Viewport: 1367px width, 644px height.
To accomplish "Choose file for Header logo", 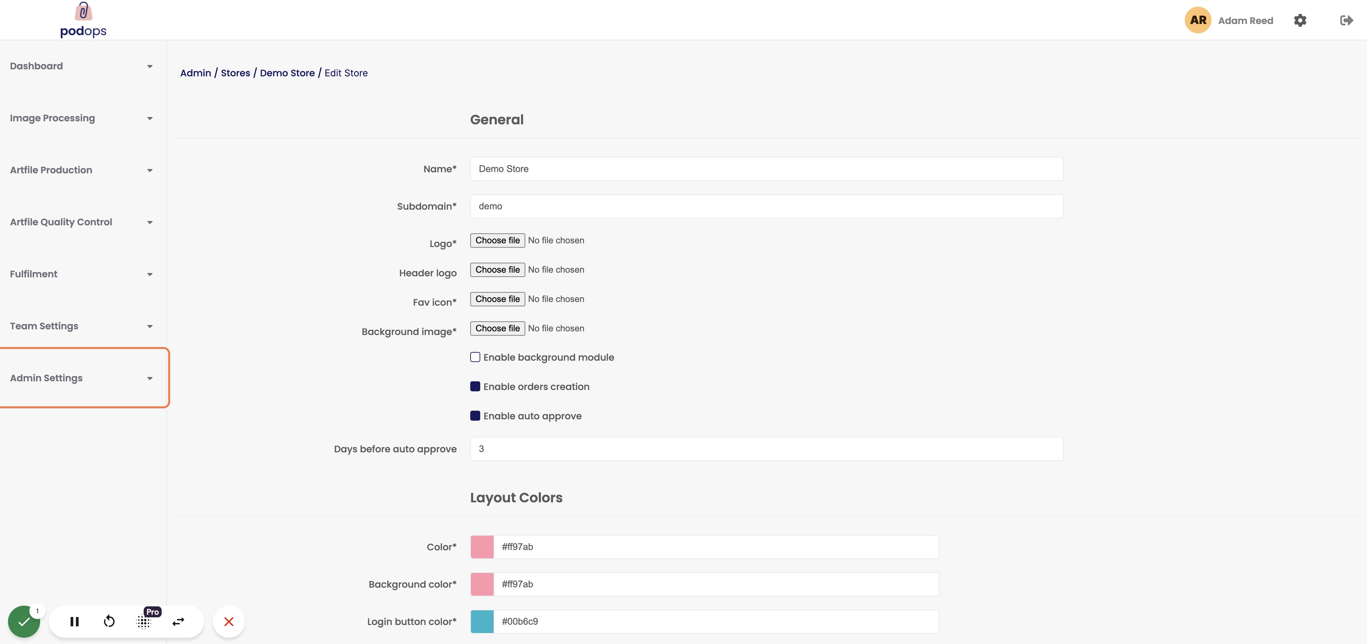I will [x=497, y=270].
